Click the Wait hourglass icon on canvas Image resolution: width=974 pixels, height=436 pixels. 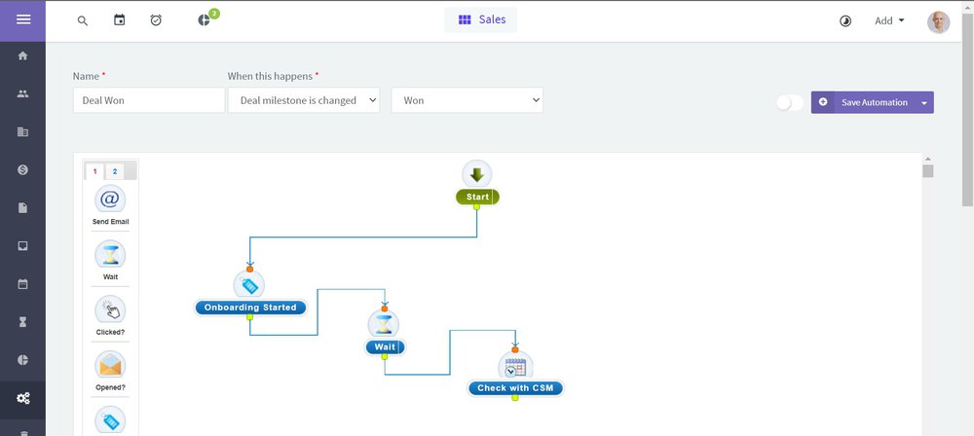(384, 324)
